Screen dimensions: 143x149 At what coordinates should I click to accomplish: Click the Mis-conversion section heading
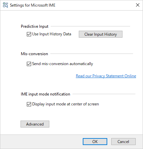(34, 54)
